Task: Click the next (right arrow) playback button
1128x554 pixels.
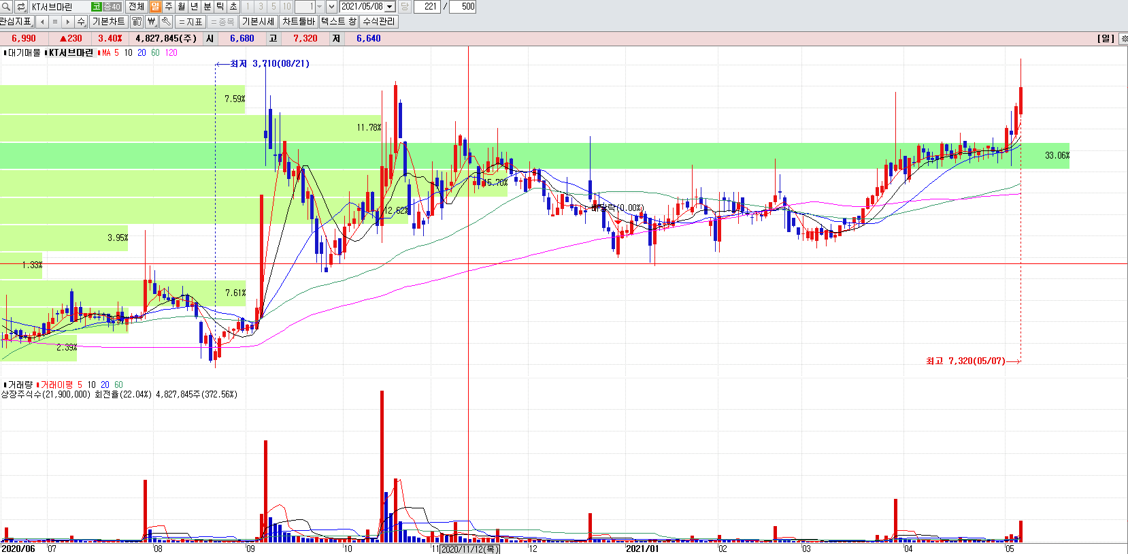Action: point(68,22)
